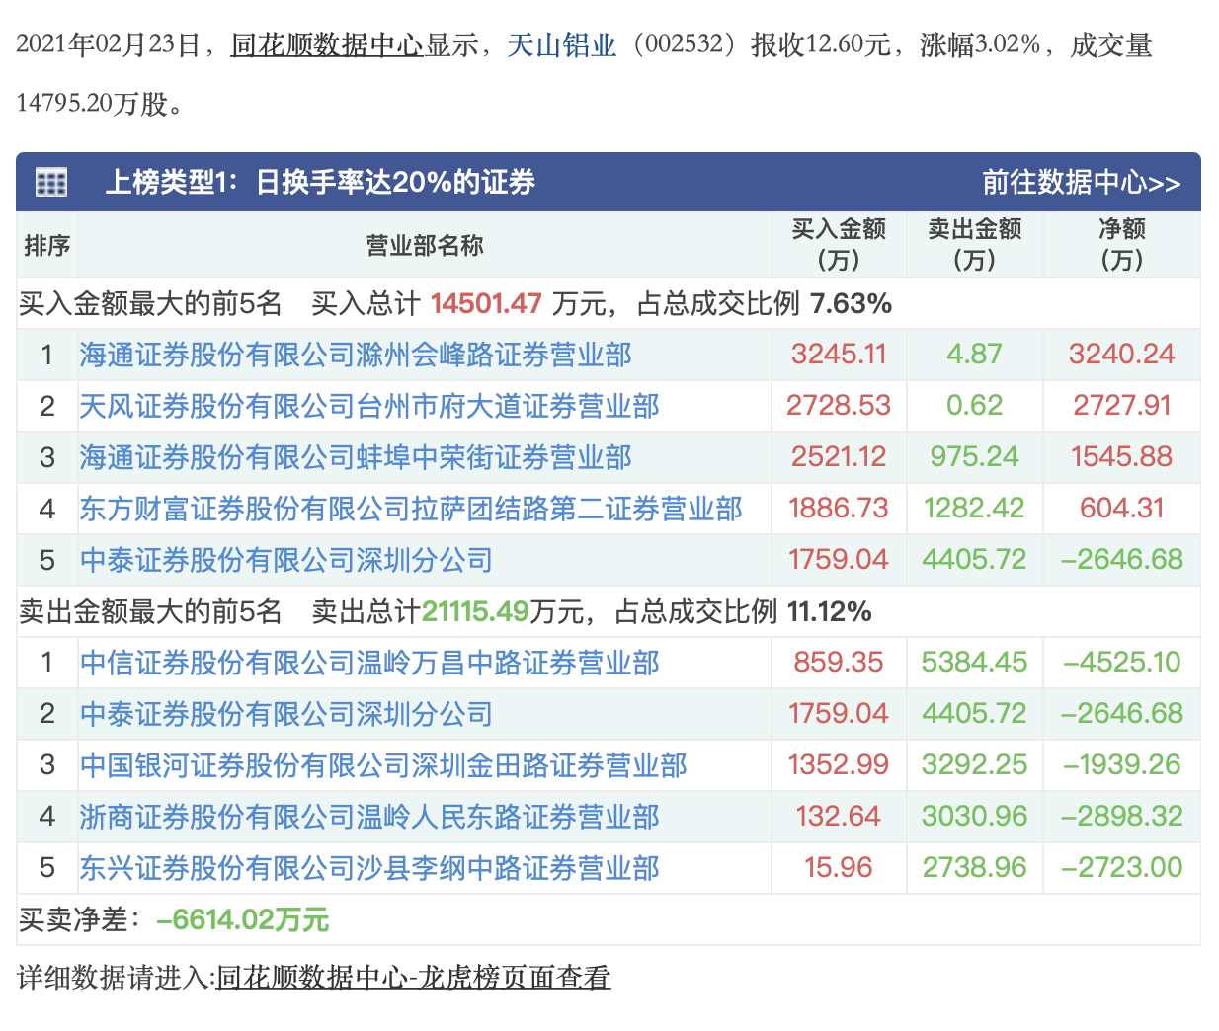Screen dimensions: 1219x1031
Task: Select sell amount 0.62
Action: 974,406
